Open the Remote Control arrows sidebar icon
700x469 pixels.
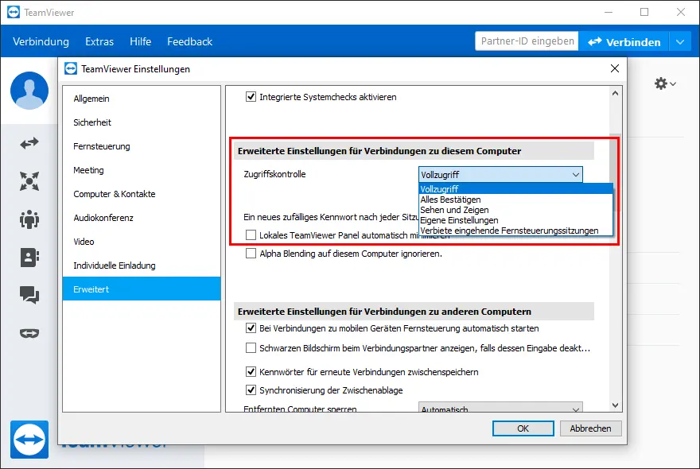pyautogui.click(x=29, y=143)
